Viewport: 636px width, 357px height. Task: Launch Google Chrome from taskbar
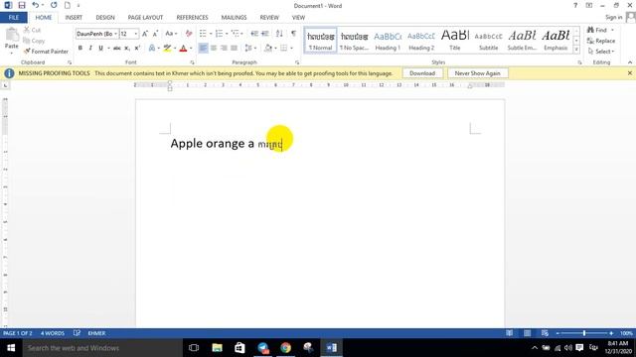click(285, 348)
